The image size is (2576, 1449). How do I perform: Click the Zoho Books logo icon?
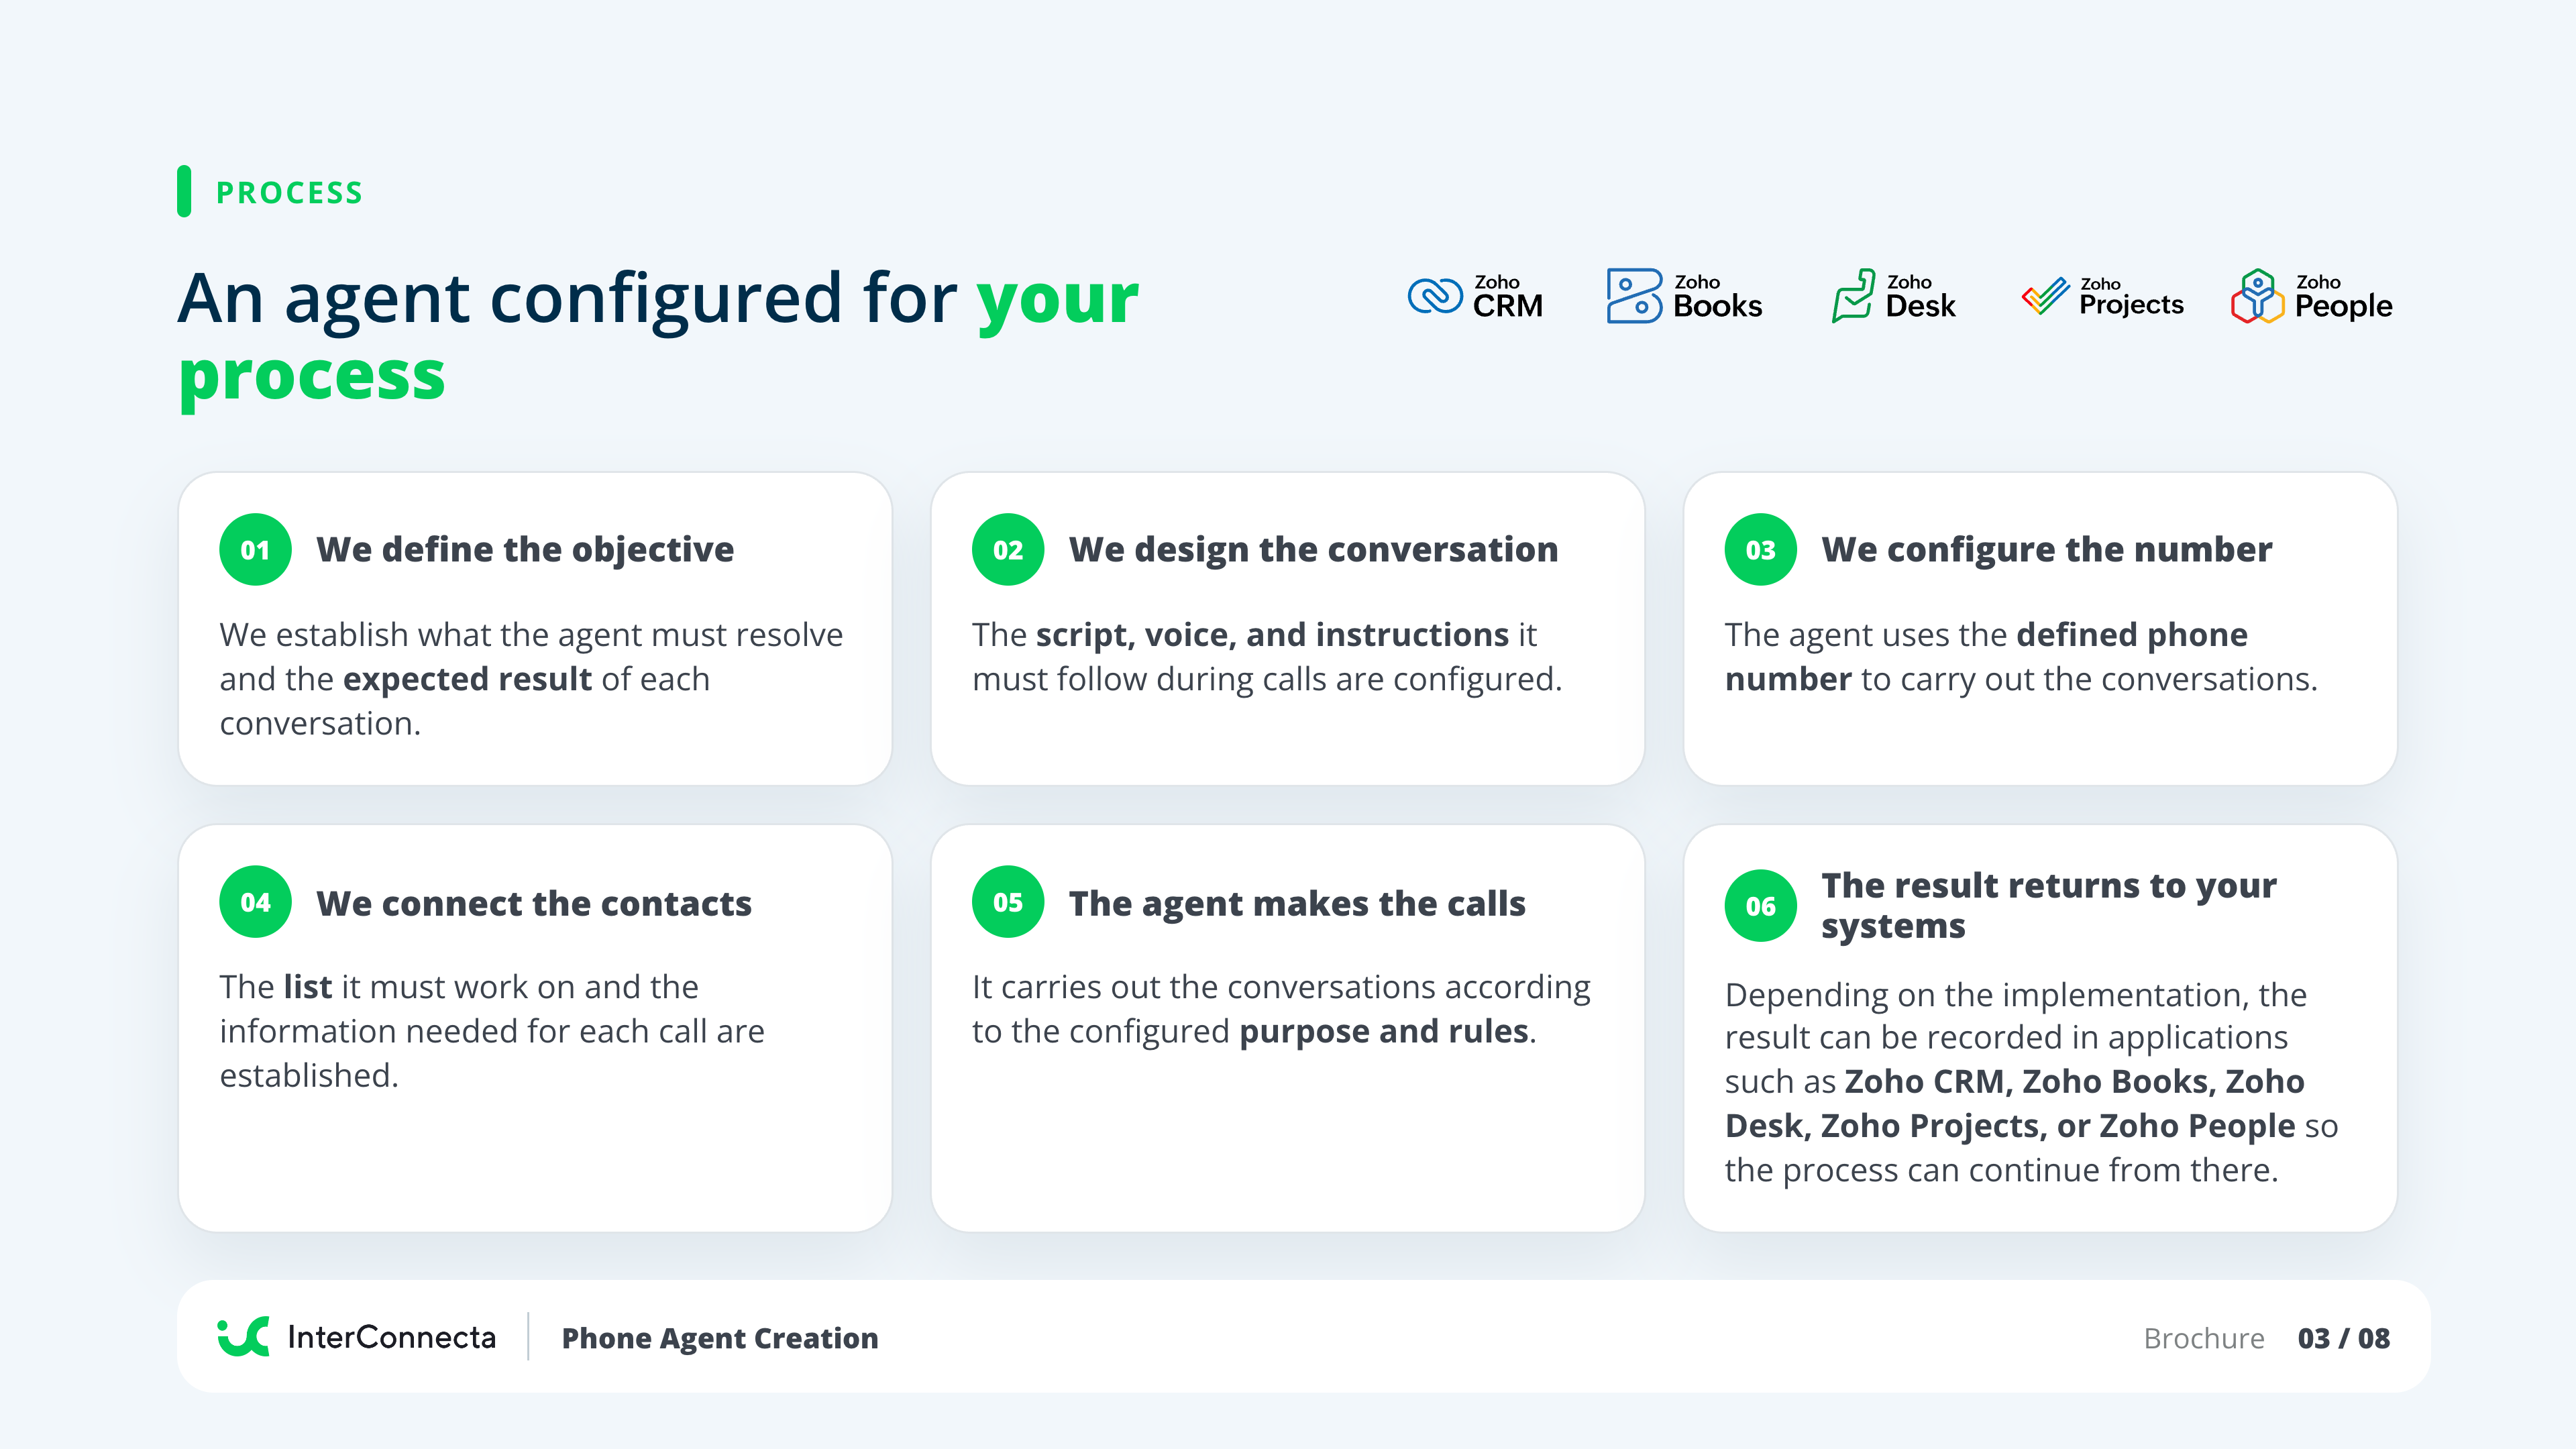point(1634,296)
